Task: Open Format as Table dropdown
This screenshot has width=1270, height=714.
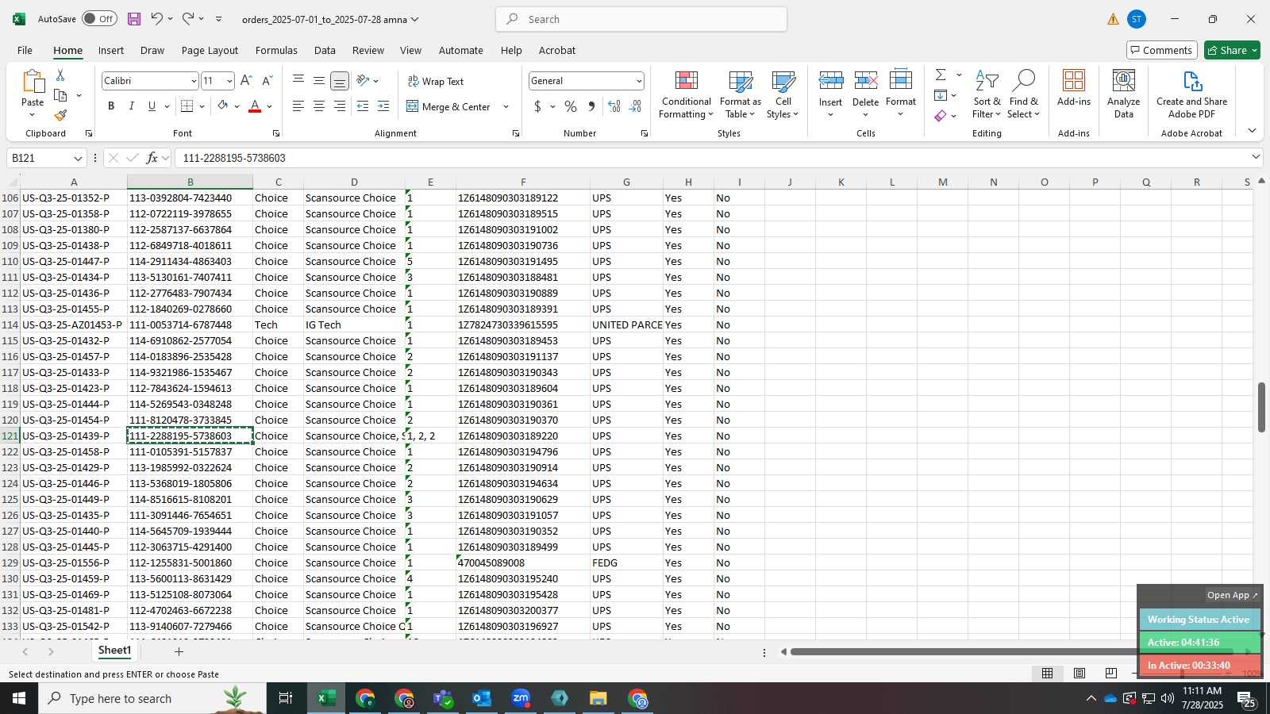Action: tap(740, 94)
